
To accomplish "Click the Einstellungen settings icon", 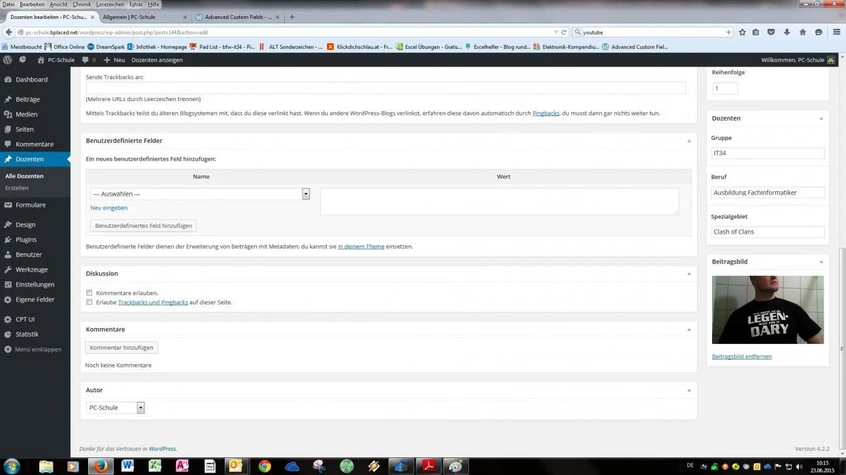I will click(8, 284).
